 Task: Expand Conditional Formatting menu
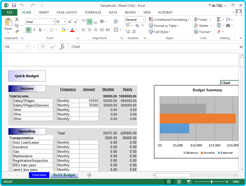[169, 20]
